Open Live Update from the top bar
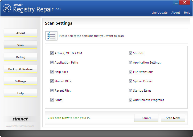193x137 pixels. (159, 13)
